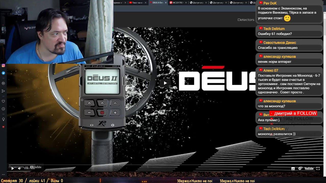
Task: Click the webcam overlay of the streamer
Action: coord(57,32)
